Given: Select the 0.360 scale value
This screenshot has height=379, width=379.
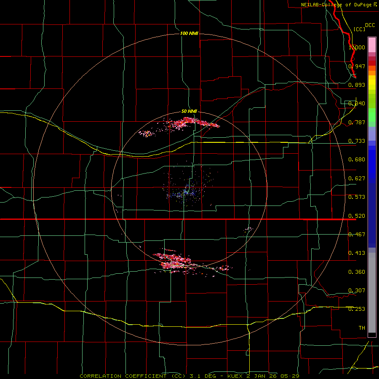Looking at the screenshot, I should pos(357,272).
